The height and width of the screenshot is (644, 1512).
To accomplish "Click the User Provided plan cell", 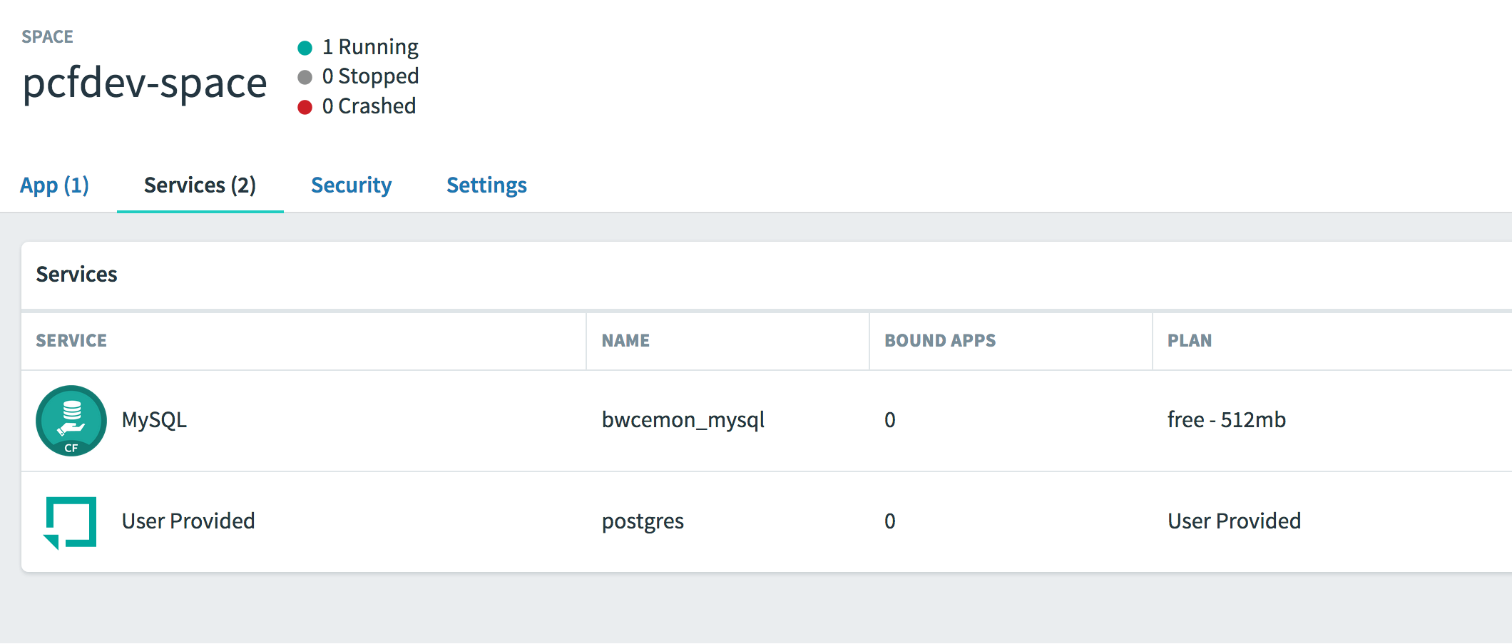I will coord(1234,521).
